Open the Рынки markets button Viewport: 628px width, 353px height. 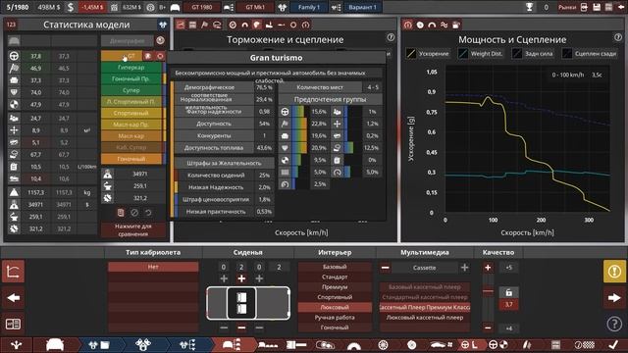pyautogui.click(x=567, y=7)
